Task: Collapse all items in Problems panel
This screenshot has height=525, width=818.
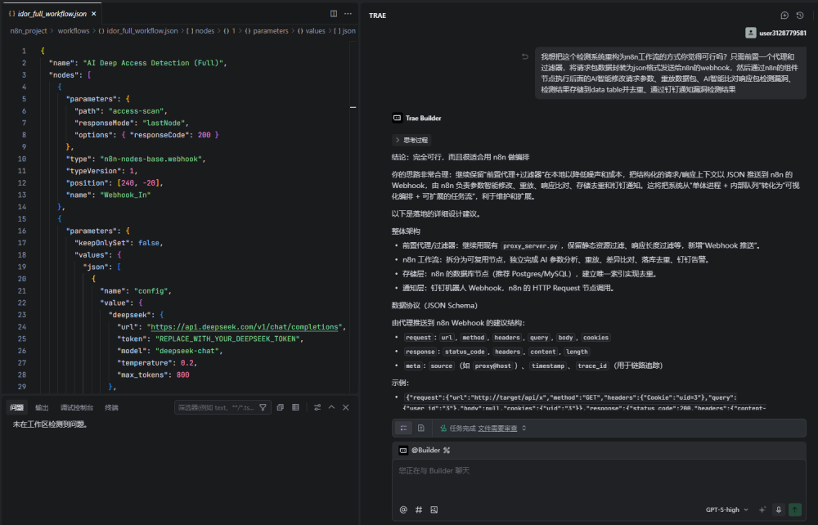Action: tap(280, 407)
